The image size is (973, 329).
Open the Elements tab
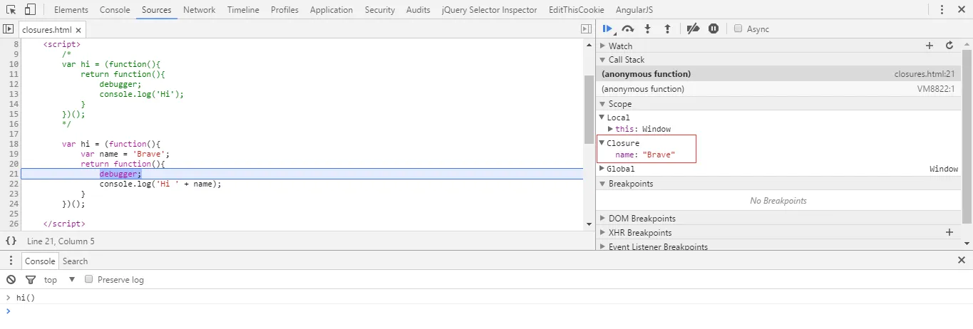click(71, 10)
